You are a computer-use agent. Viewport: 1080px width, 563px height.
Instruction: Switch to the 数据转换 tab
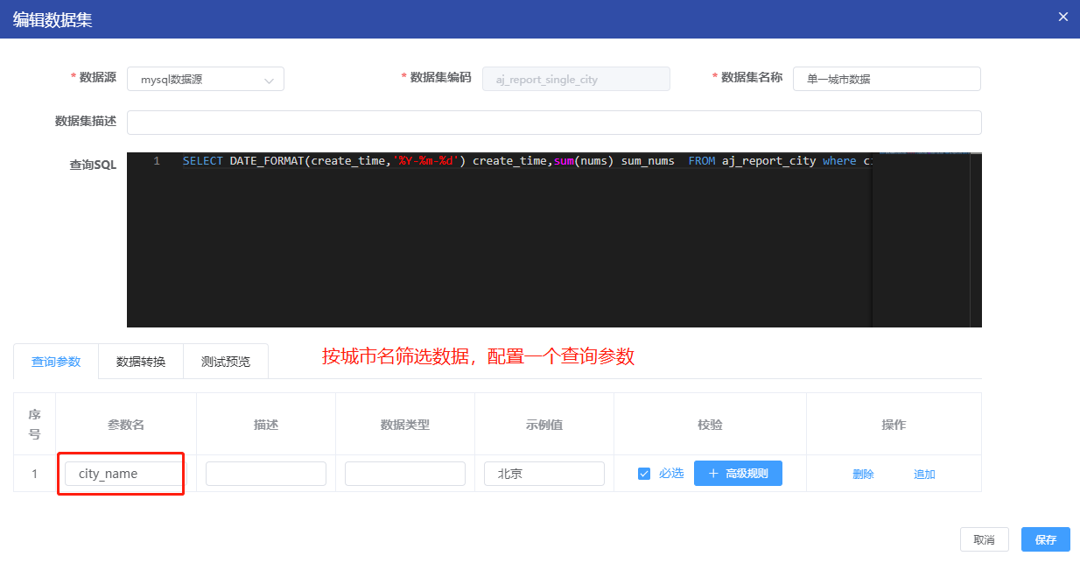141,362
